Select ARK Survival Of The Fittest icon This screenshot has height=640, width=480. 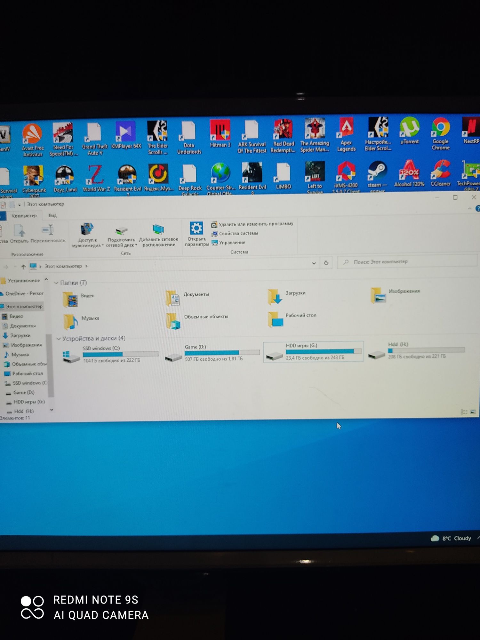point(252,137)
